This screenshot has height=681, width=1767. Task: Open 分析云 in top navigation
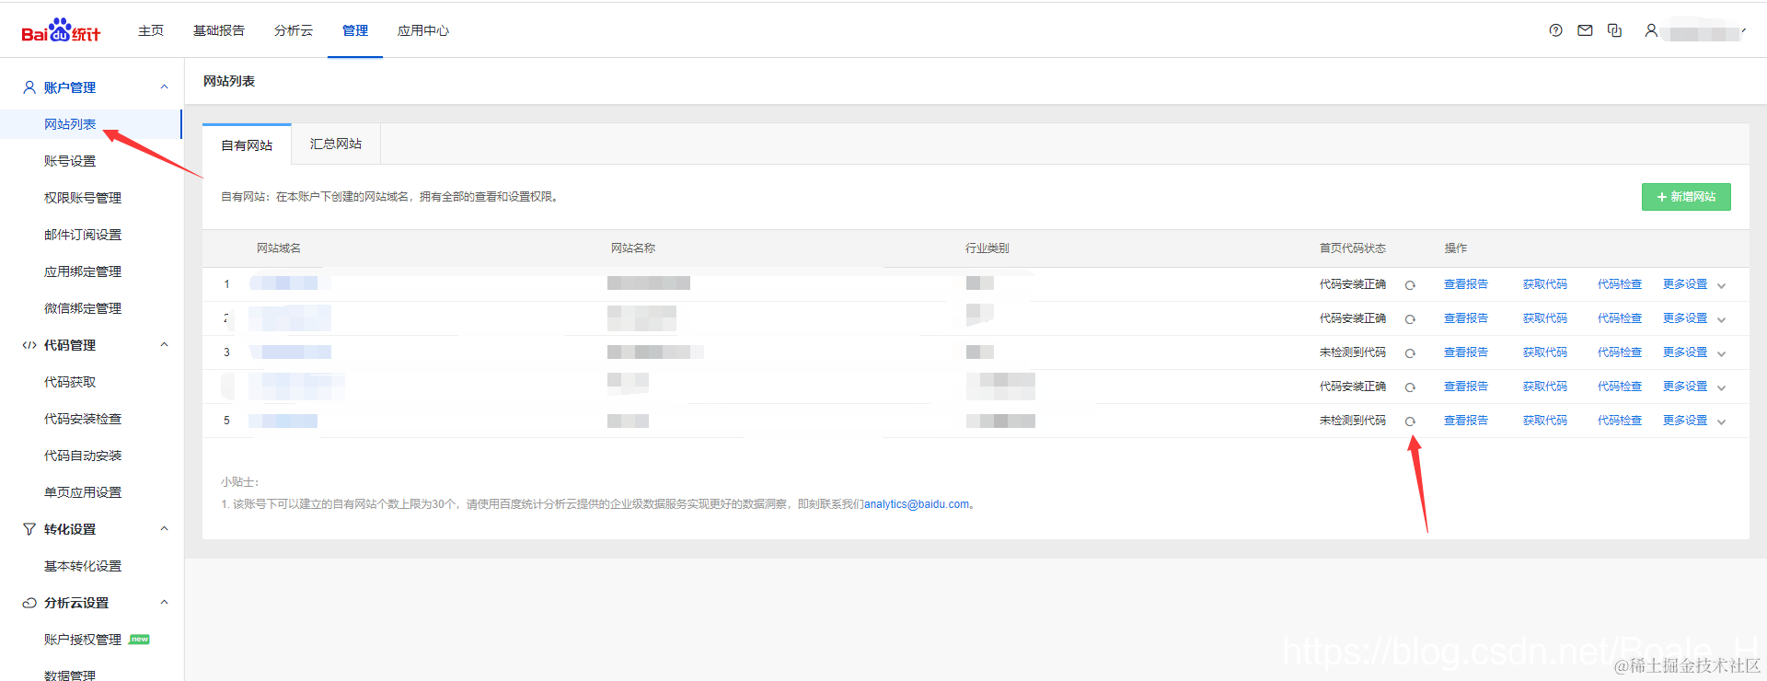point(294,30)
